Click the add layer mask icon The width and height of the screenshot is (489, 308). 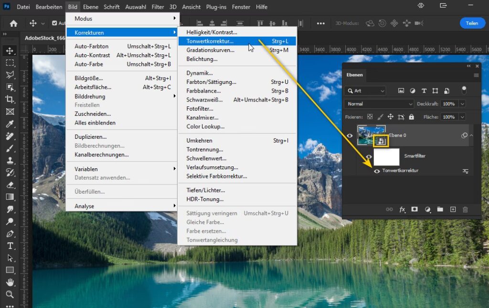click(x=415, y=209)
